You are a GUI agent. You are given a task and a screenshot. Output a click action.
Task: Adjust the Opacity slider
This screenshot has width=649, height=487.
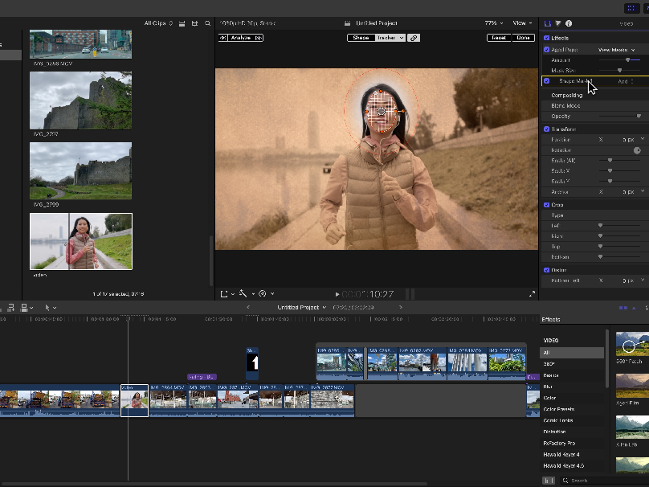click(638, 116)
